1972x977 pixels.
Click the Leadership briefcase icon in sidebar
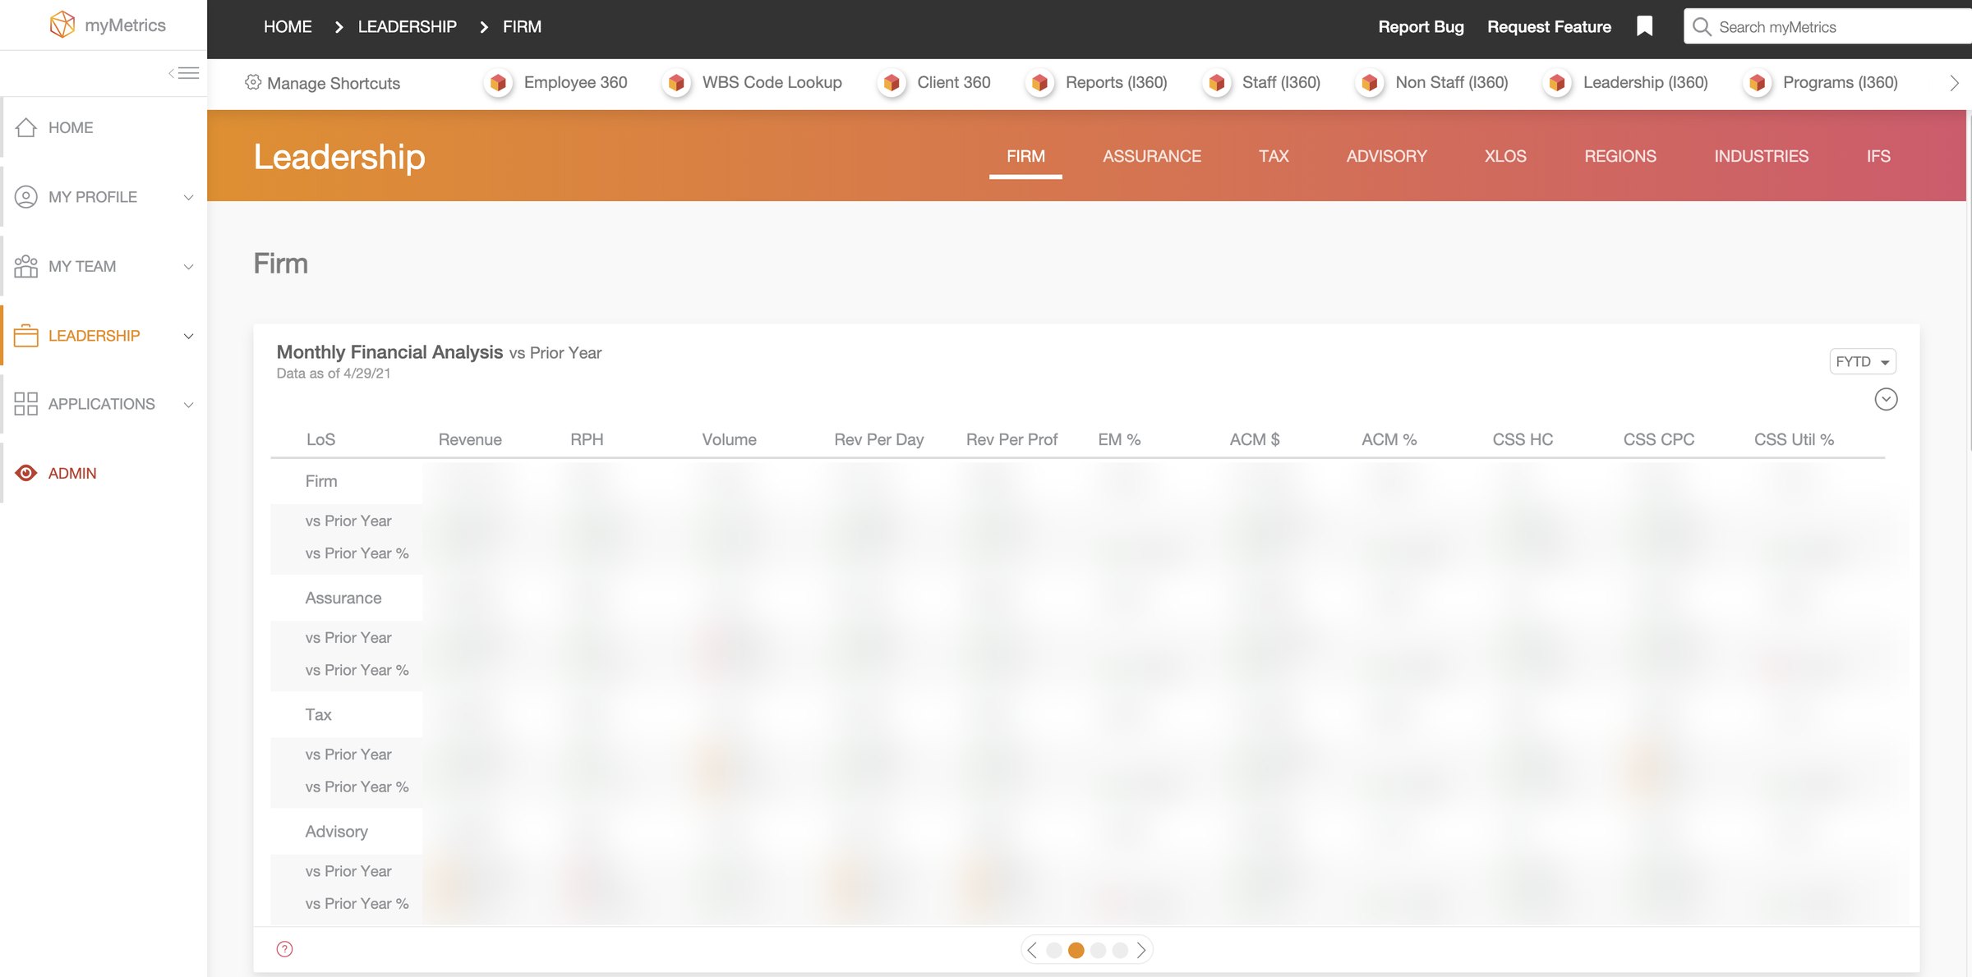click(26, 335)
